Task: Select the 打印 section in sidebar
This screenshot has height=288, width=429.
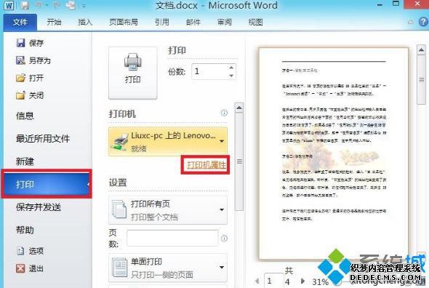Action: click(x=47, y=184)
